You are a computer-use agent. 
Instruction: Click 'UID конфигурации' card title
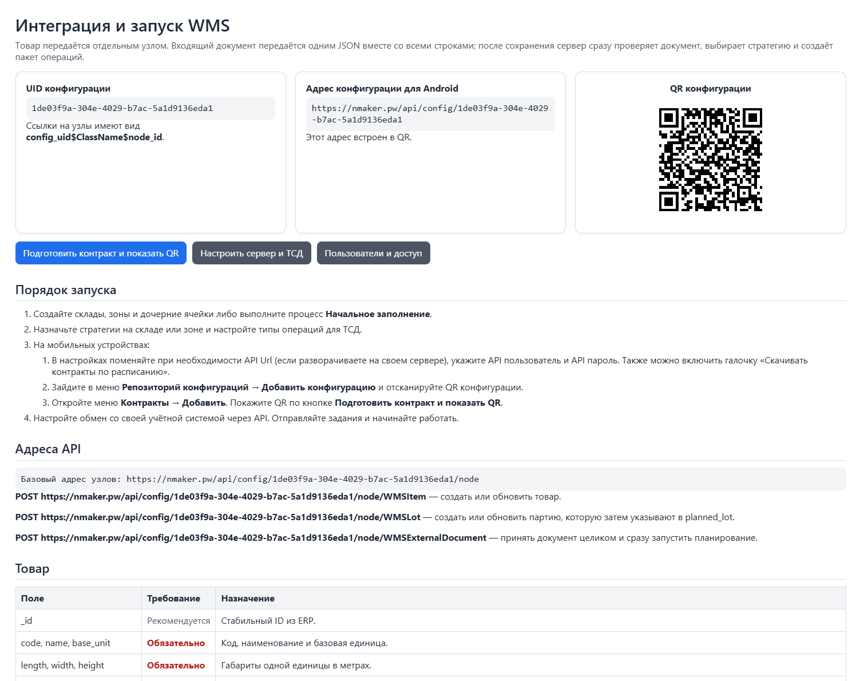click(68, 88)
